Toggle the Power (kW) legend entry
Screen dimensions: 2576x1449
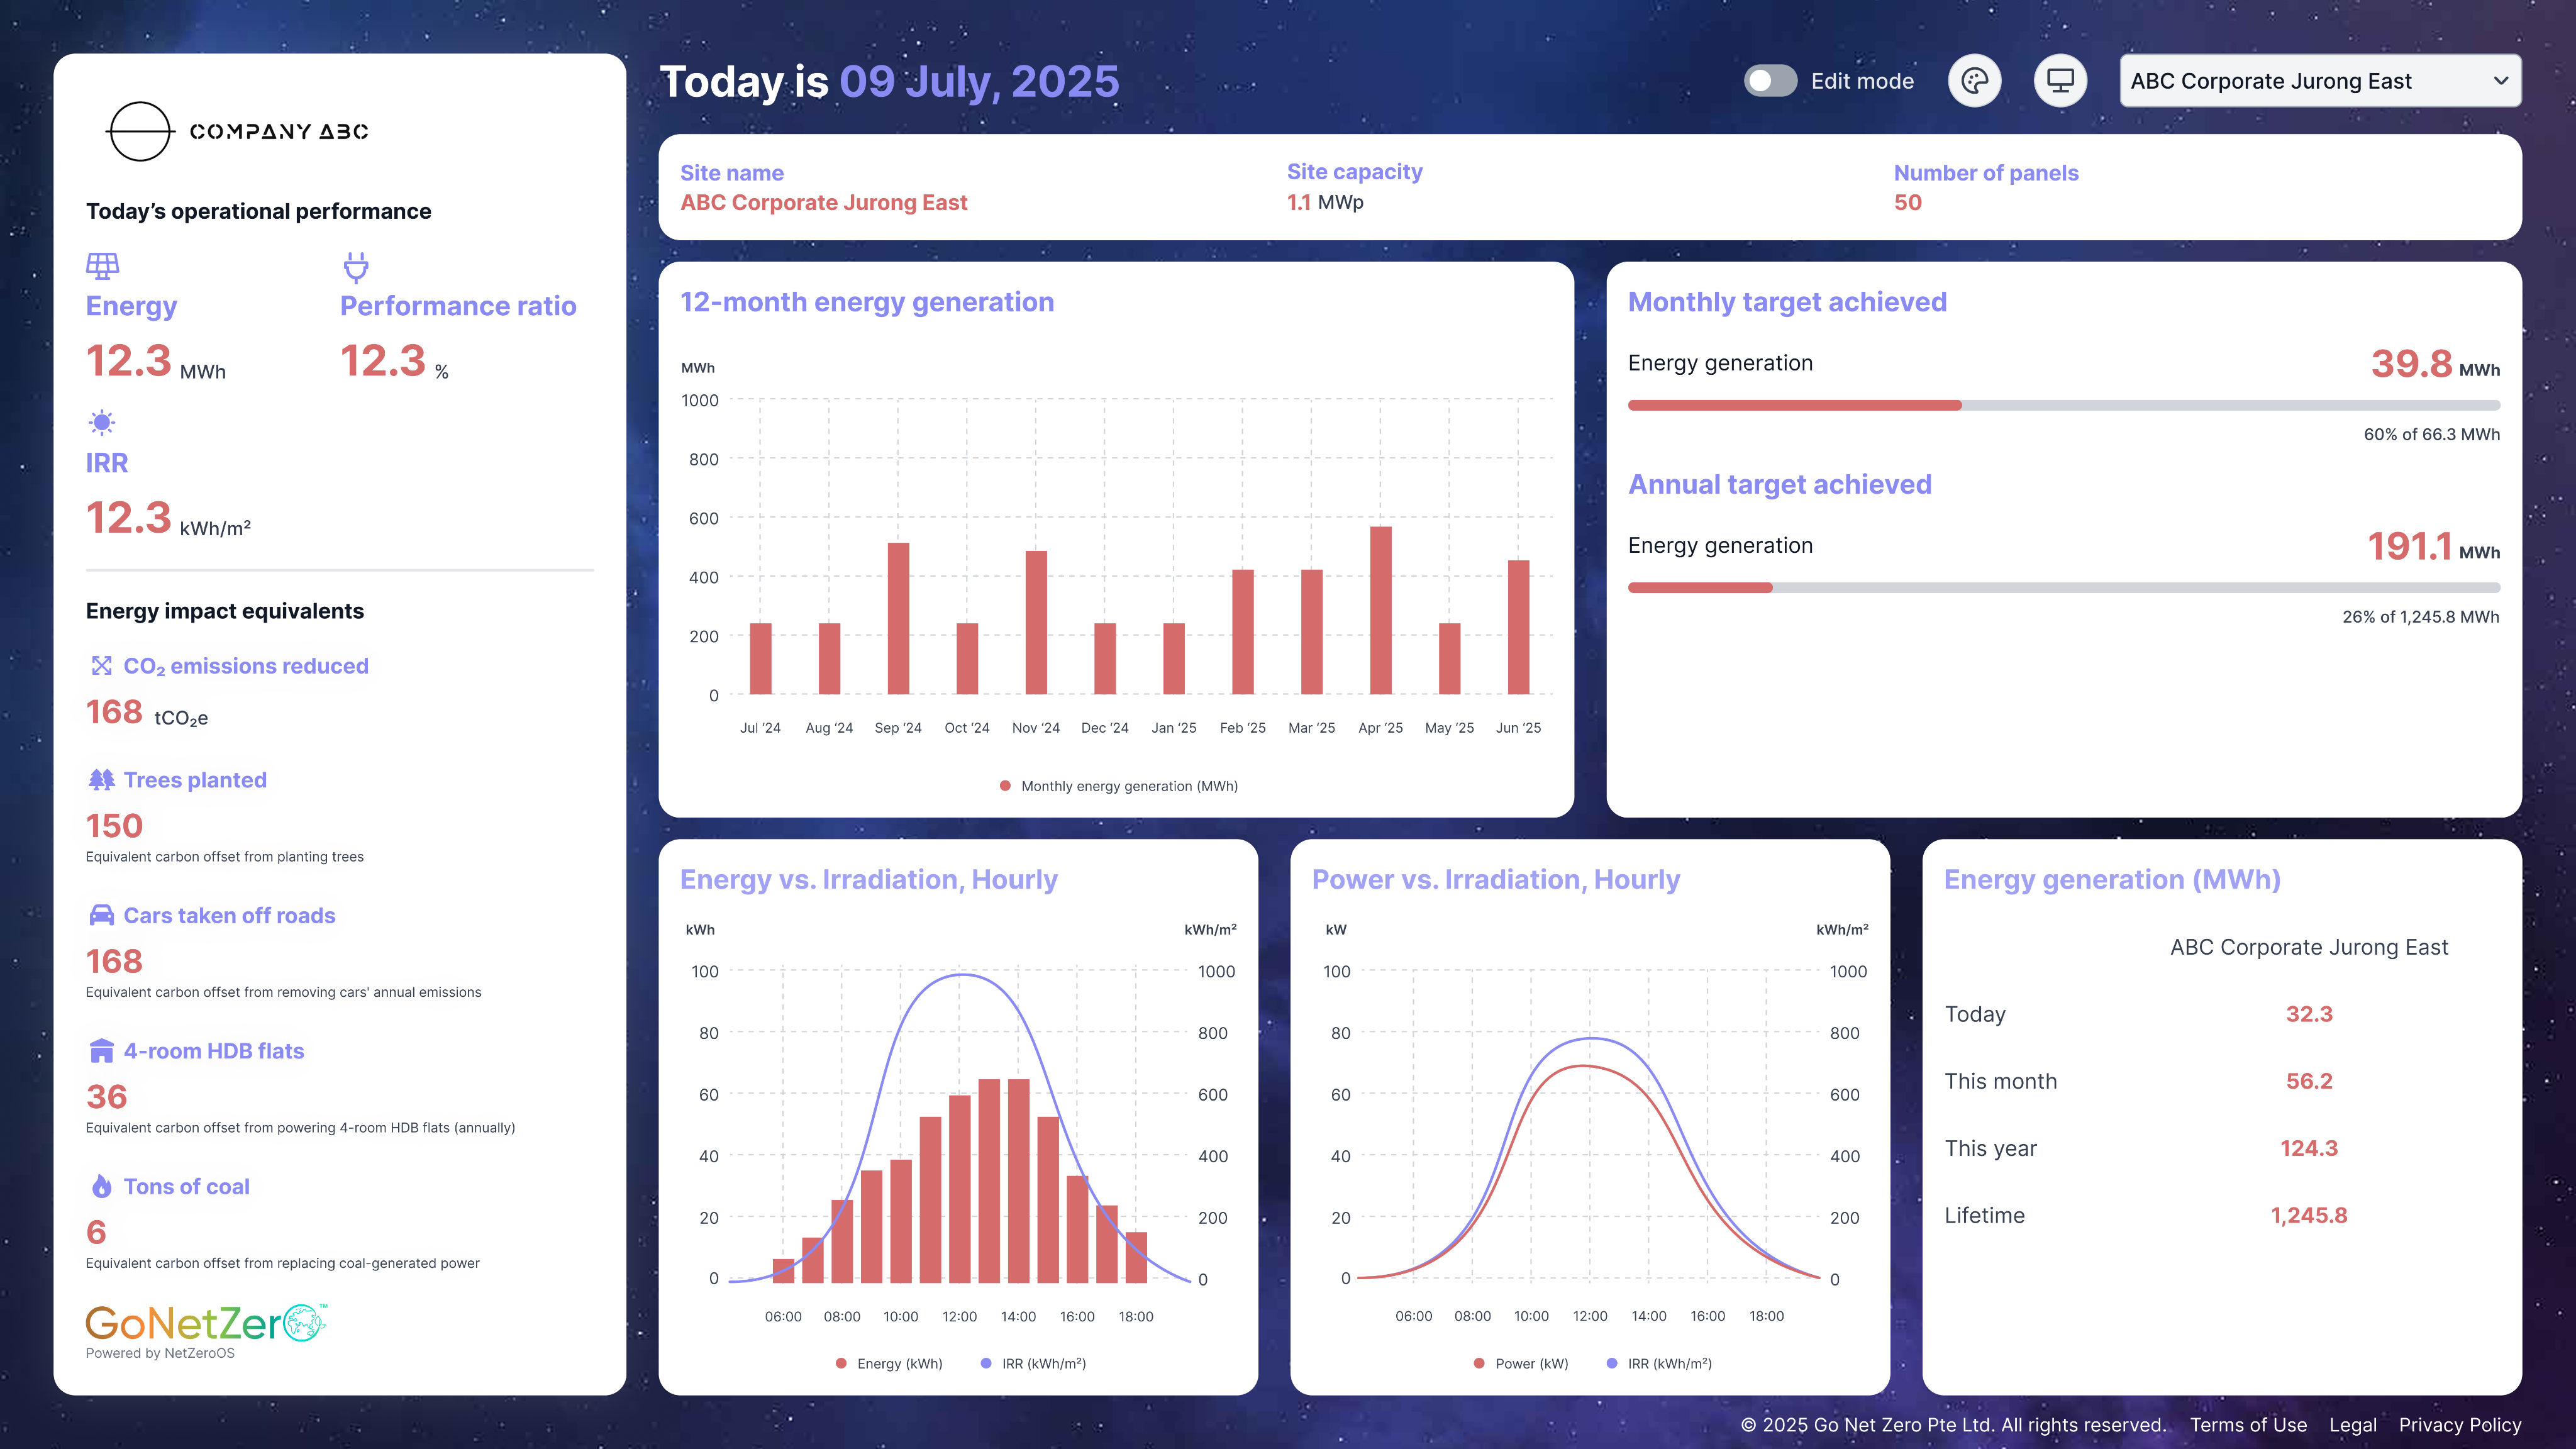(x=1520, y=1364)
